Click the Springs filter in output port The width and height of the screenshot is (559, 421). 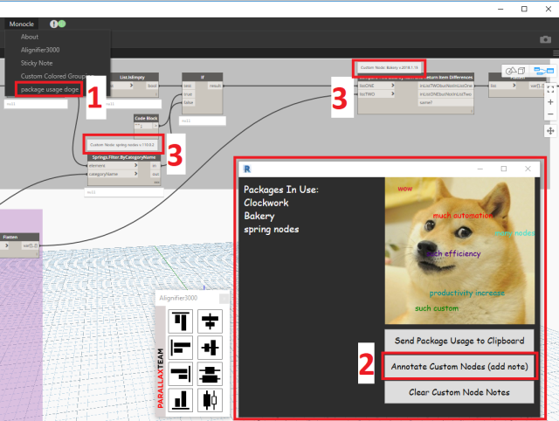coord(155,165)
